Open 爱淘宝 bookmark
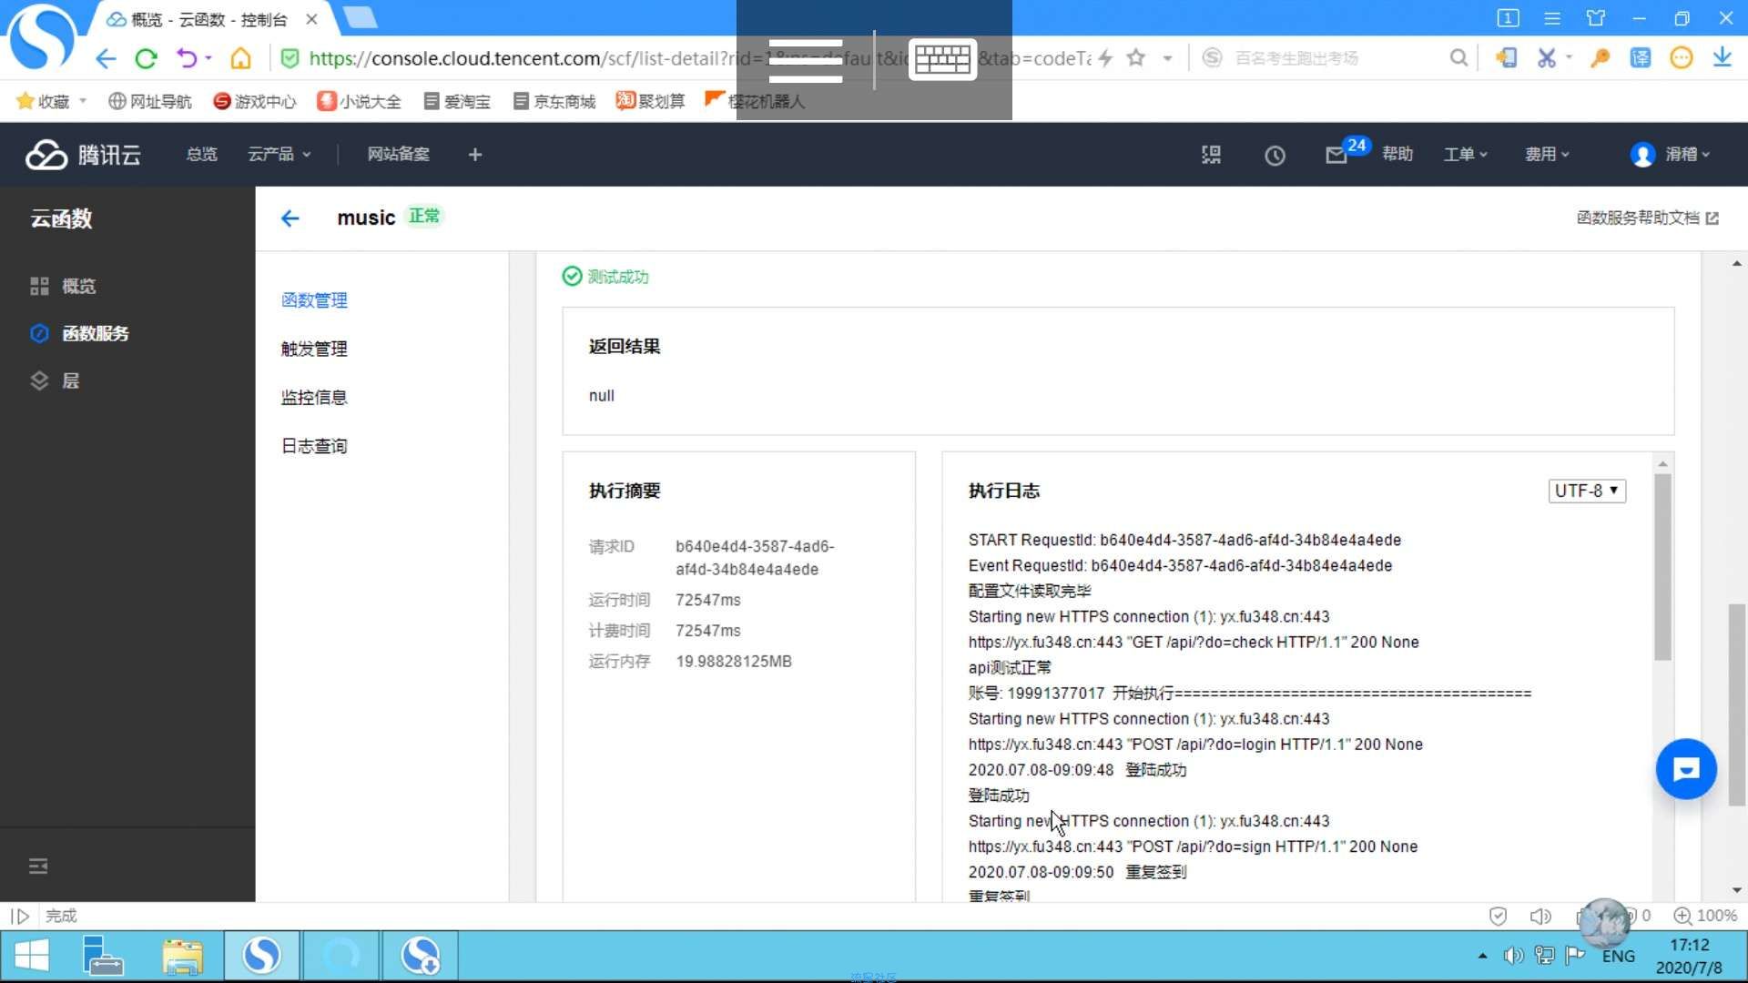Screen dimensions: 1748x983 coord(457,101)
